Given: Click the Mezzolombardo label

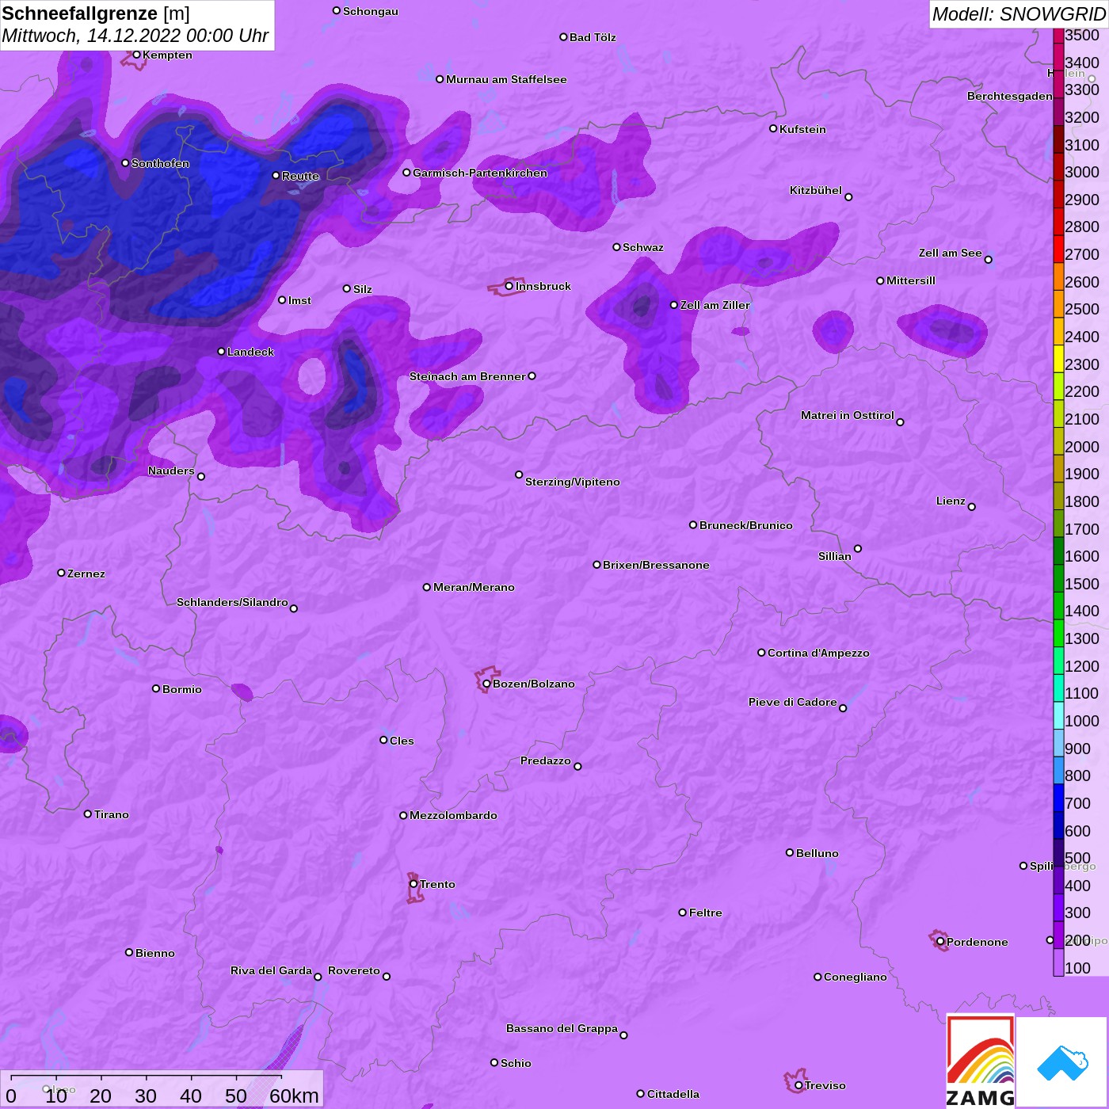Looking at the screenshot, I should click(x=453, y=815).
